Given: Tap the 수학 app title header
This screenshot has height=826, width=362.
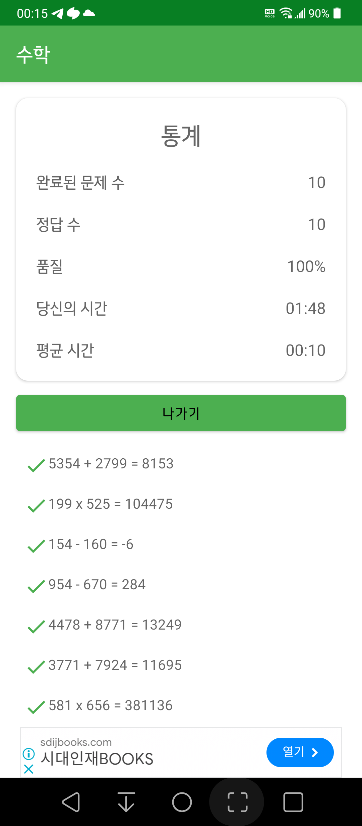Looking at the screenshot, I should coord(34,54).
